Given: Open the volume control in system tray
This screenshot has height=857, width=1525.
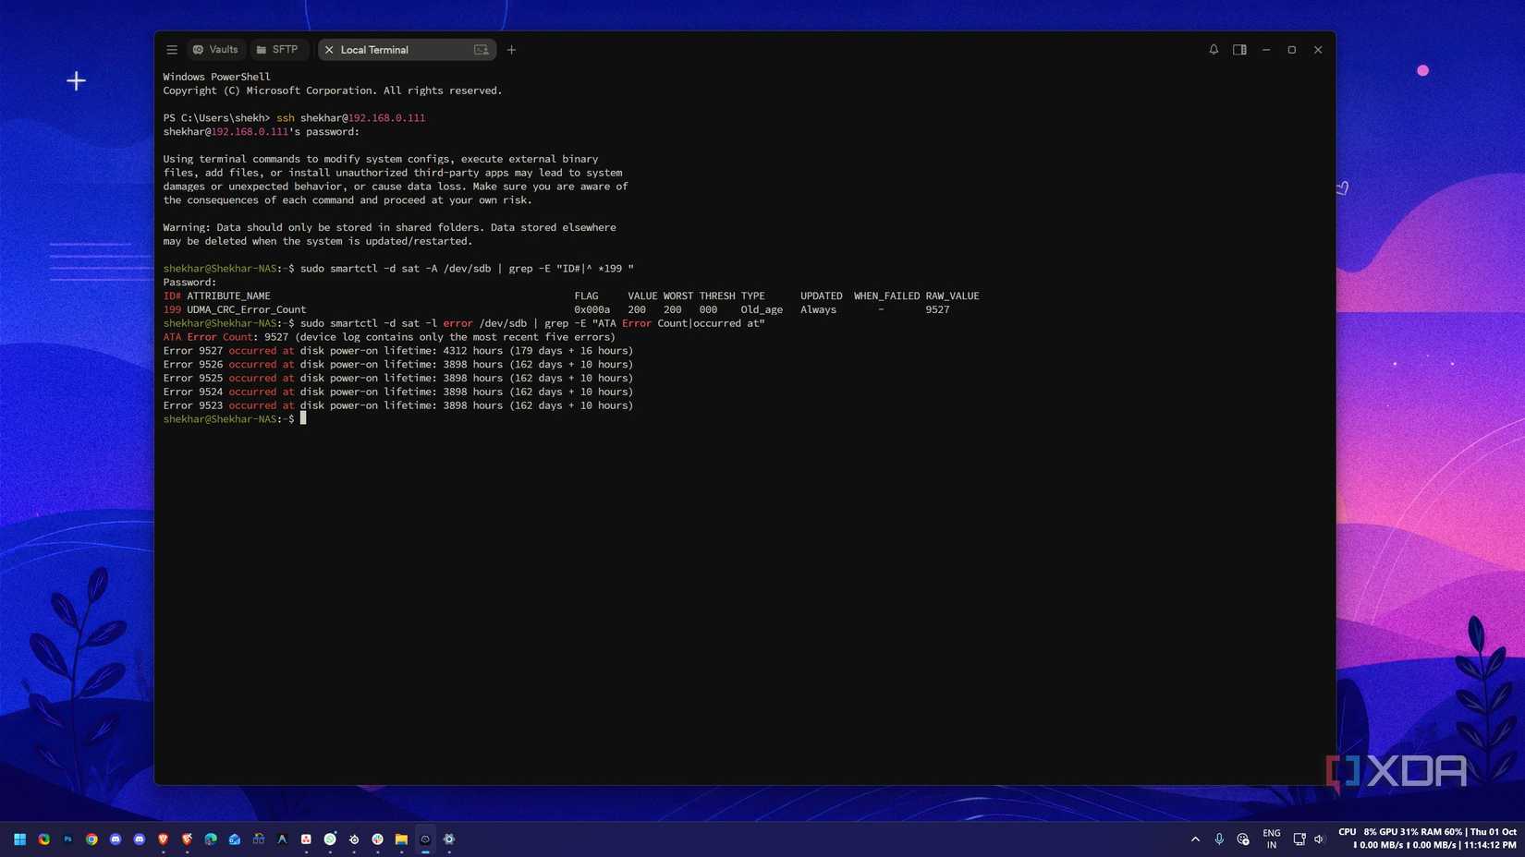Looking at the screenshot, I should [1319, 839].
